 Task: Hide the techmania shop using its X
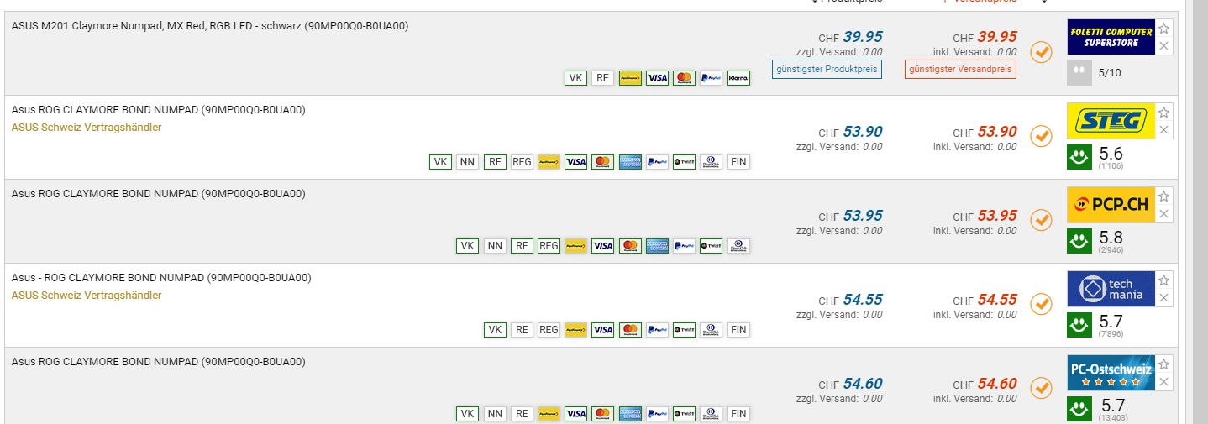pos(1163,298)
